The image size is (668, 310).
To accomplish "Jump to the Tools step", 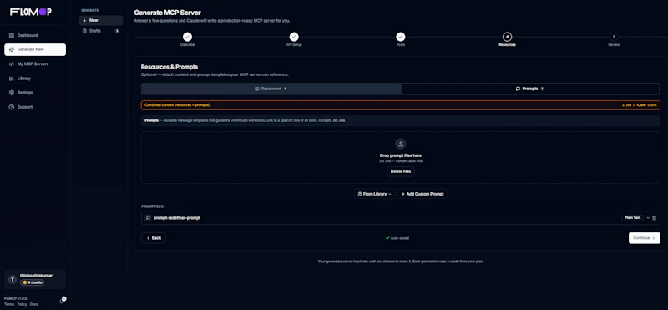I will (x=401, y=37).
